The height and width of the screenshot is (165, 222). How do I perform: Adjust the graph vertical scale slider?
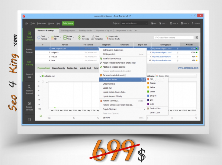(43, 82)
